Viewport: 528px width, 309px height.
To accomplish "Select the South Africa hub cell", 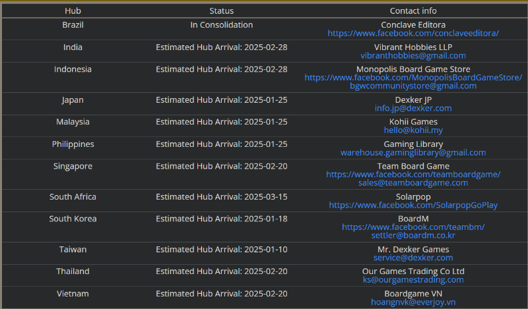I will pos(73,197).
